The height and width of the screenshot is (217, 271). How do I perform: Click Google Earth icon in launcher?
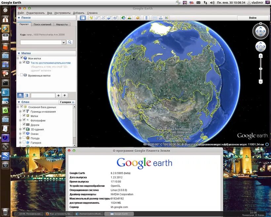[x=5, y=156]
